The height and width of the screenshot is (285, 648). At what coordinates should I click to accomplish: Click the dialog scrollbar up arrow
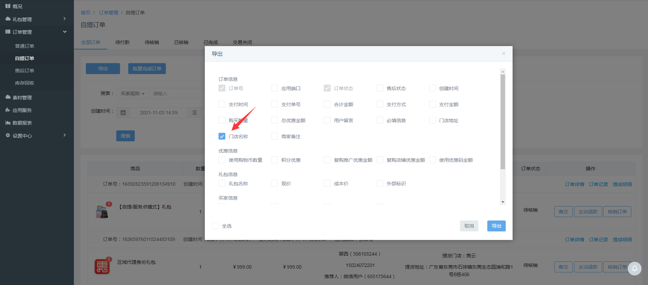(x=503, y=72)
